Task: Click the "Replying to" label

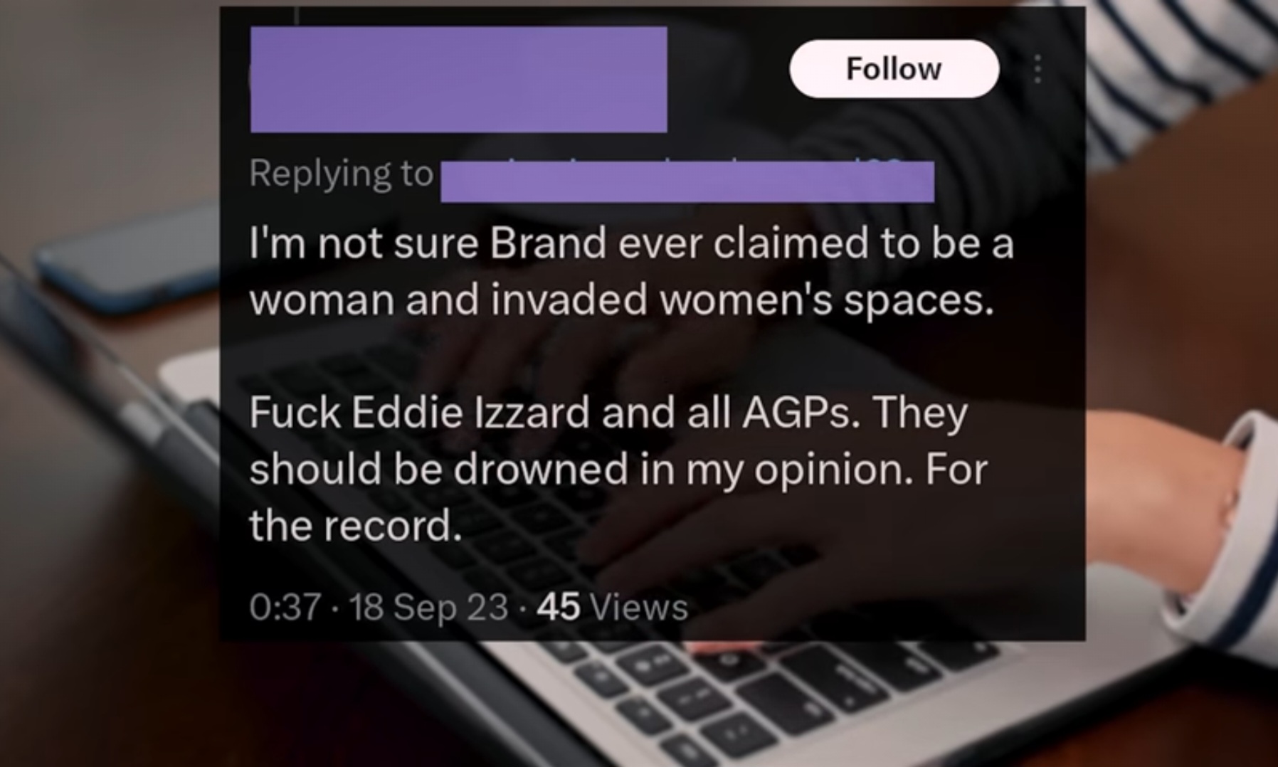Action: pos(341,174)
